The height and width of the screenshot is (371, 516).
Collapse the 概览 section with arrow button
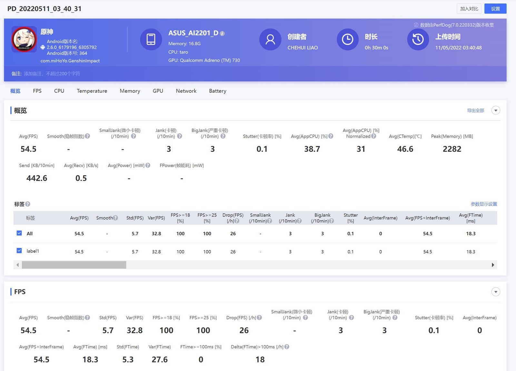pos(496,110)
